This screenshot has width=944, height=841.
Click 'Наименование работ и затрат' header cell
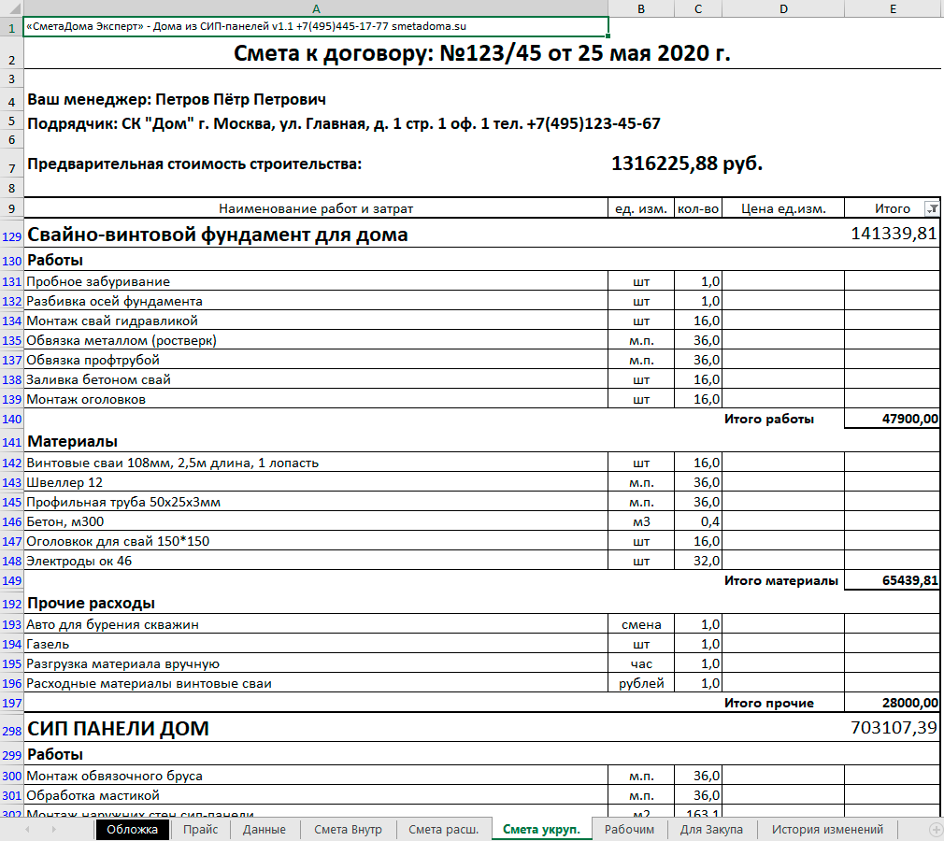(x=316, y=209)
